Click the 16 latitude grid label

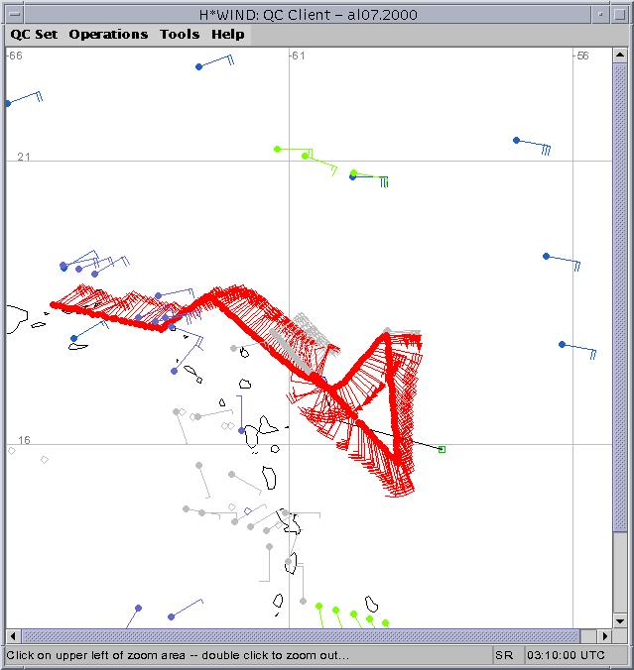(x=24, y=440)
